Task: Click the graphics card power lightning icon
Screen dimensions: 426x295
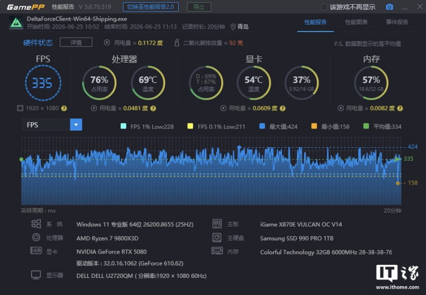Action: tap(223, 108)
